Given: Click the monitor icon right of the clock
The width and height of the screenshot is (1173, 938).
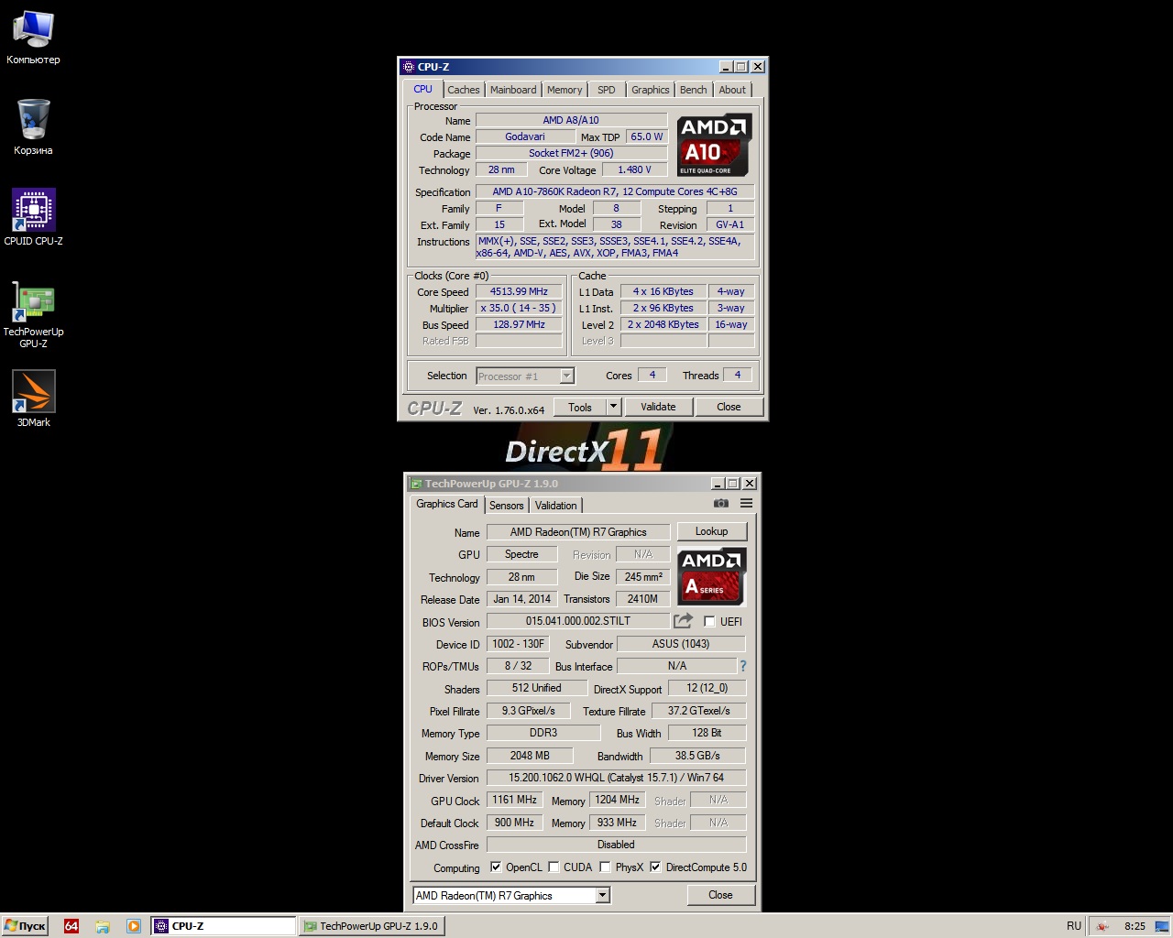Looking at the screenshot, I should [x=1161, y=926].
